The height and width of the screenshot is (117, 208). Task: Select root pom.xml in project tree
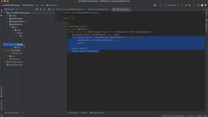click(14, 59)
